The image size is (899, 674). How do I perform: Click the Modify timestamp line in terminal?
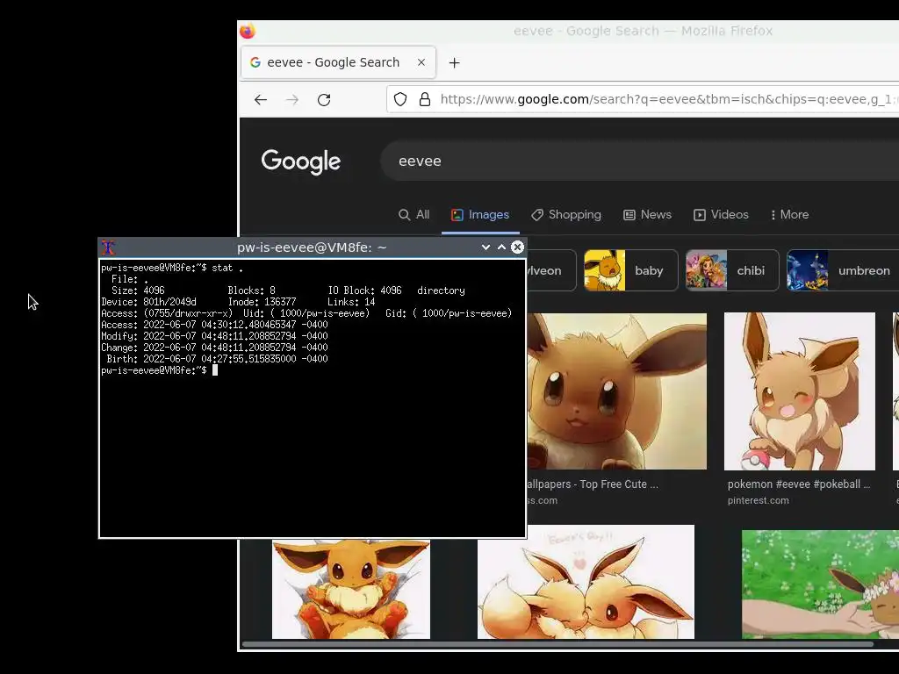[214, 336]
